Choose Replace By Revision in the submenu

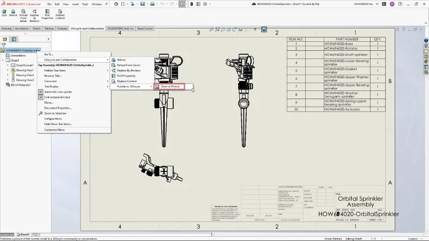[129, 70]
